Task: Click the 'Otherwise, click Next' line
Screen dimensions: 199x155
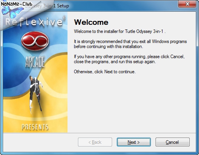Action: click(105, 72)
